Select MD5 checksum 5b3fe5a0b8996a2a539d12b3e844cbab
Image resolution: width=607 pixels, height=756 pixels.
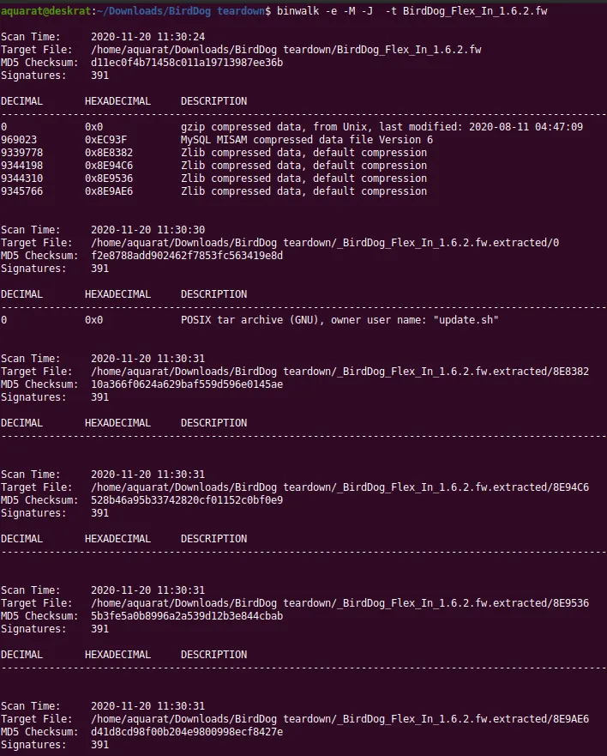point(187,616)
